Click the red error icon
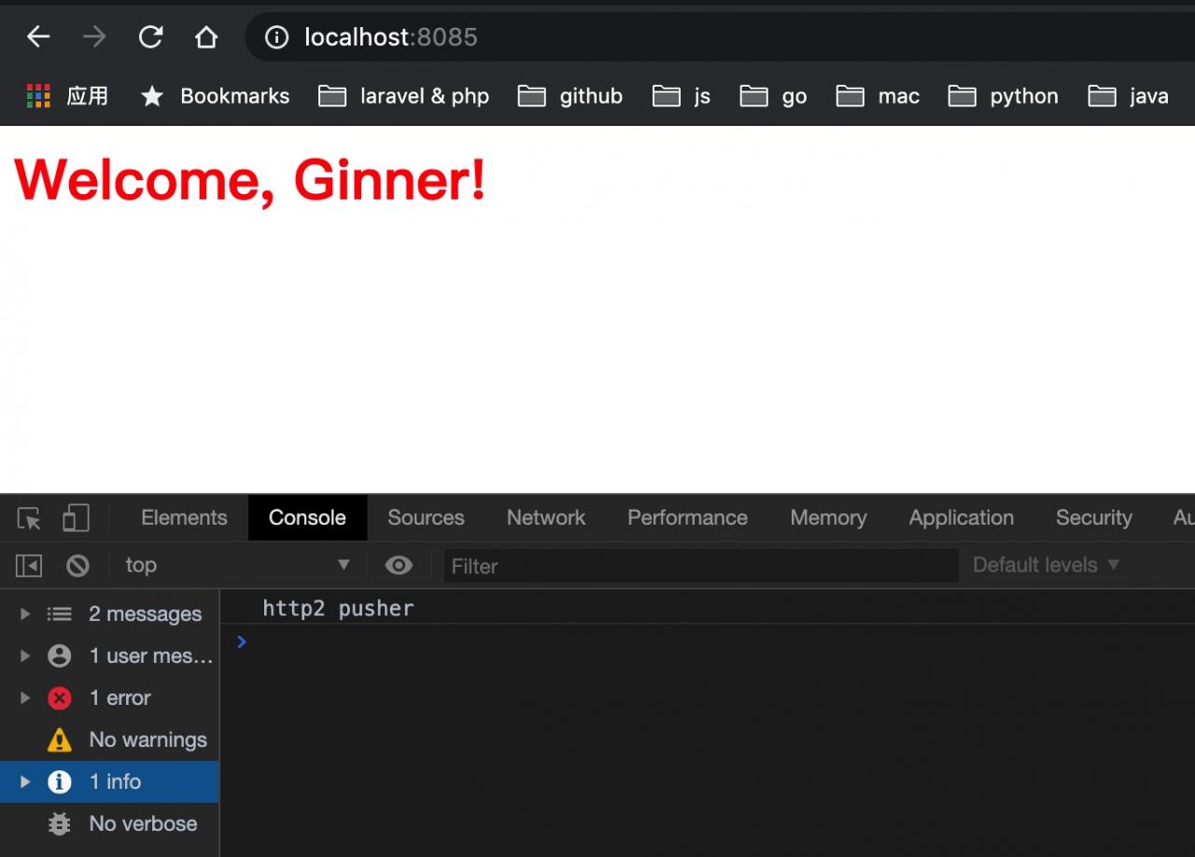 click(59, 698)
